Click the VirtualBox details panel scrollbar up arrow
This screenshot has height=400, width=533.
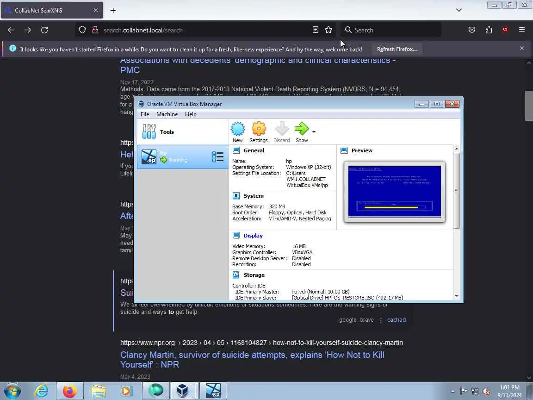pyautogui.click(x=457, y=149)
